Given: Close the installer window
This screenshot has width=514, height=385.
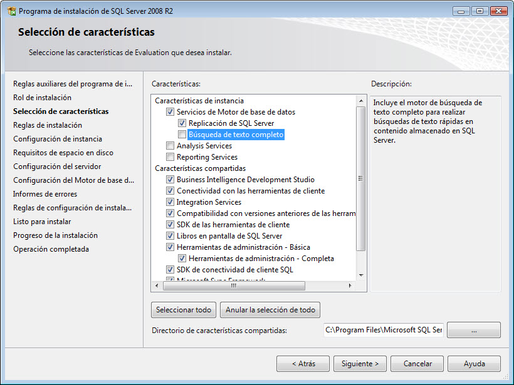Looking at the screenshot, I should click(x=499, y=11).
